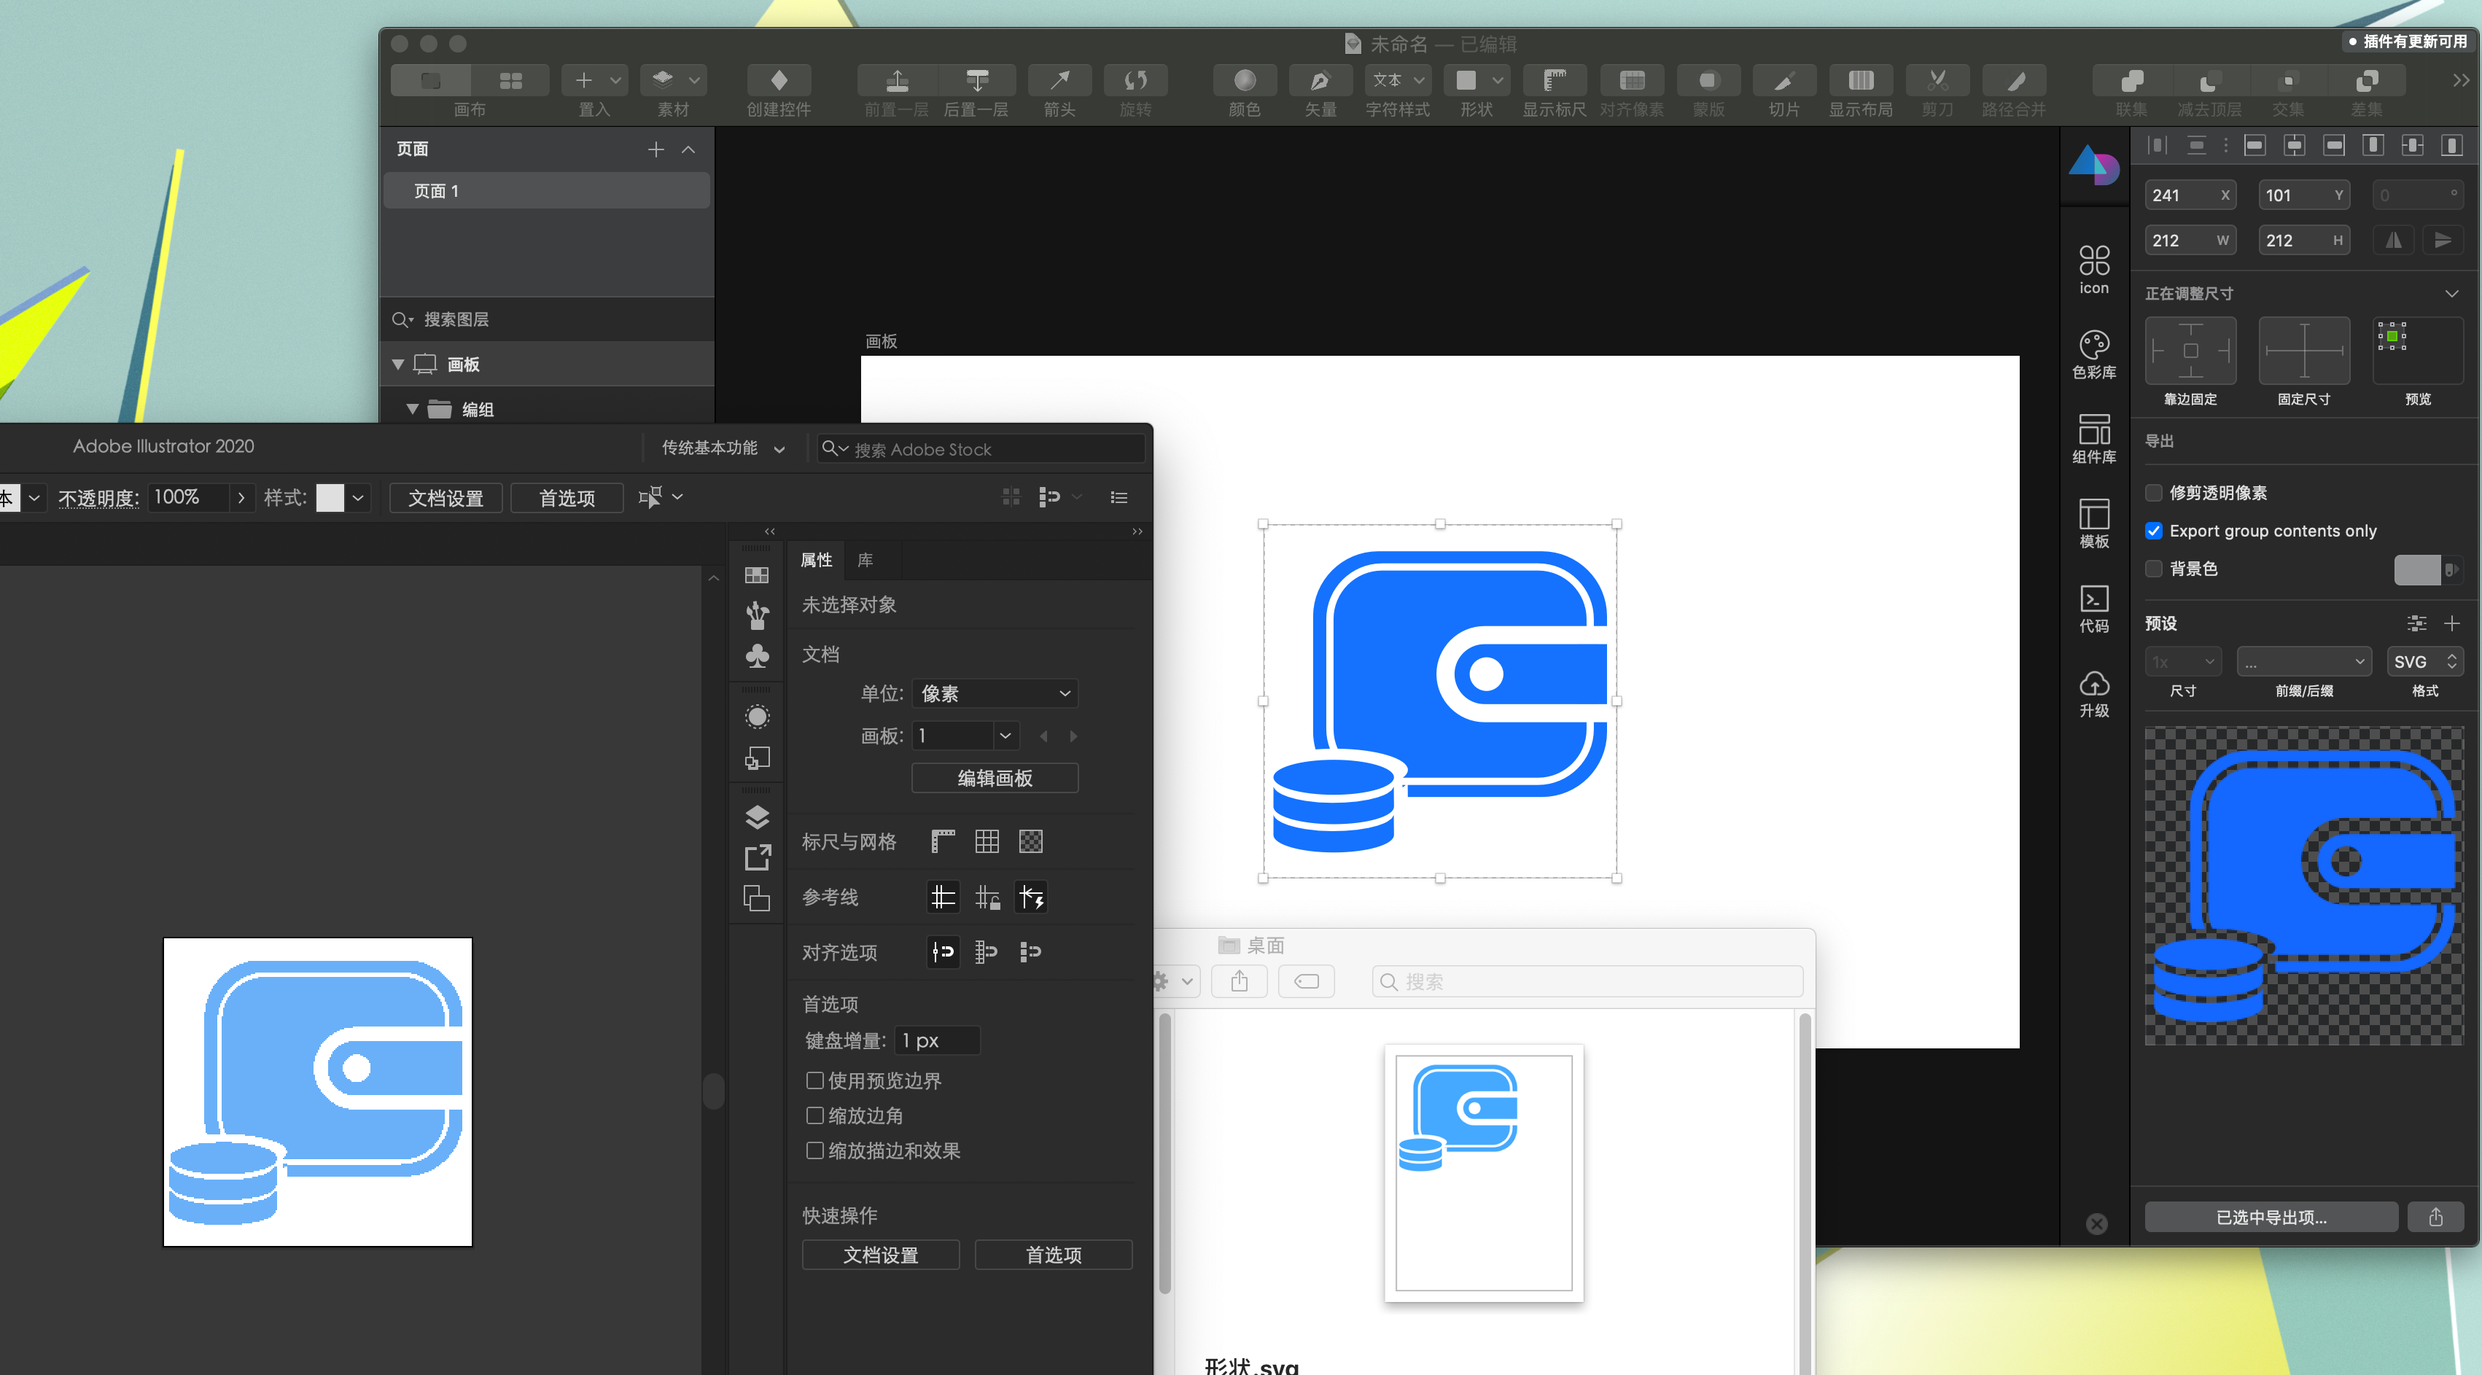Select 页面 1 in pages list
Screen dimensions: 2482x1375
(546, 191)
